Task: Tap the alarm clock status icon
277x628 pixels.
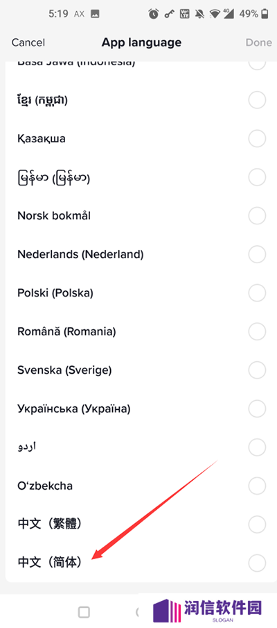Action: coord(154,14)
